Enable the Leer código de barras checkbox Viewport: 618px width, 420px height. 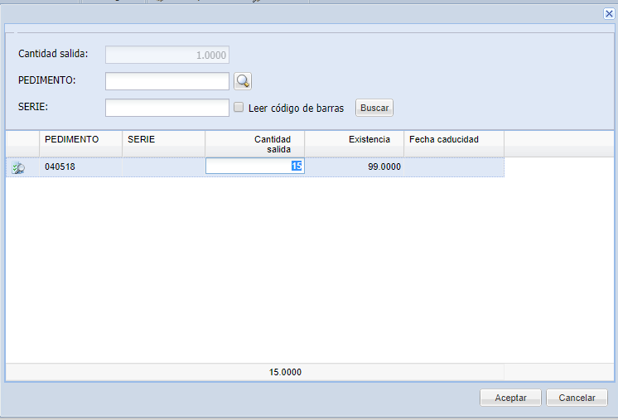point(239,108)
